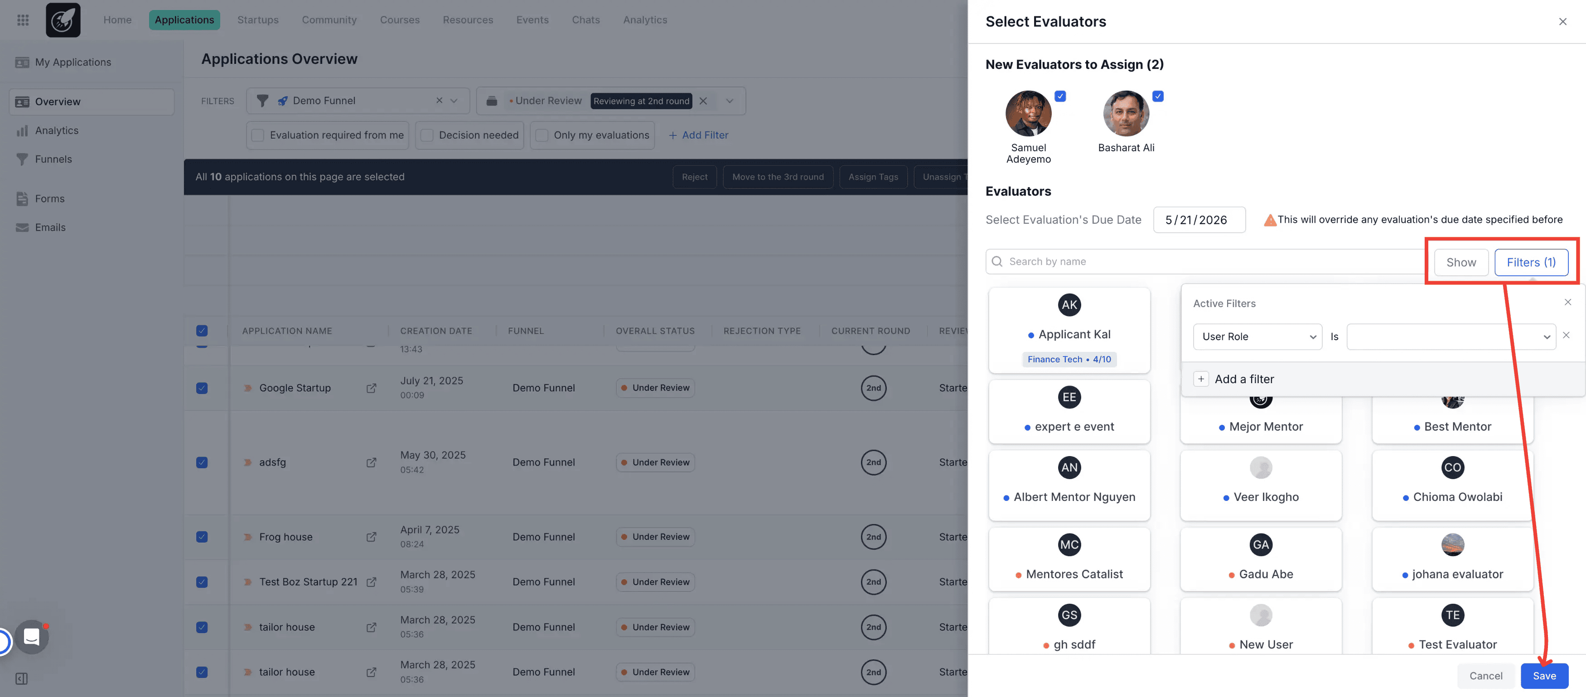
Task: Open the Events tab
Action: click(x=532, y=19)
